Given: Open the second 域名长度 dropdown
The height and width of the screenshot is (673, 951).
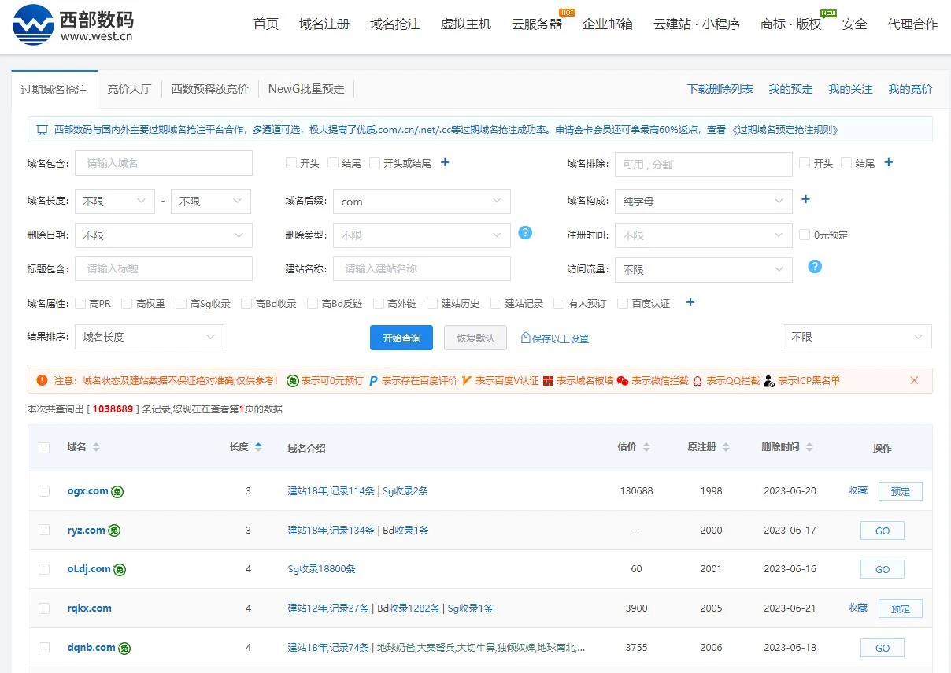Looking at the screenshot, I should 211,202.
